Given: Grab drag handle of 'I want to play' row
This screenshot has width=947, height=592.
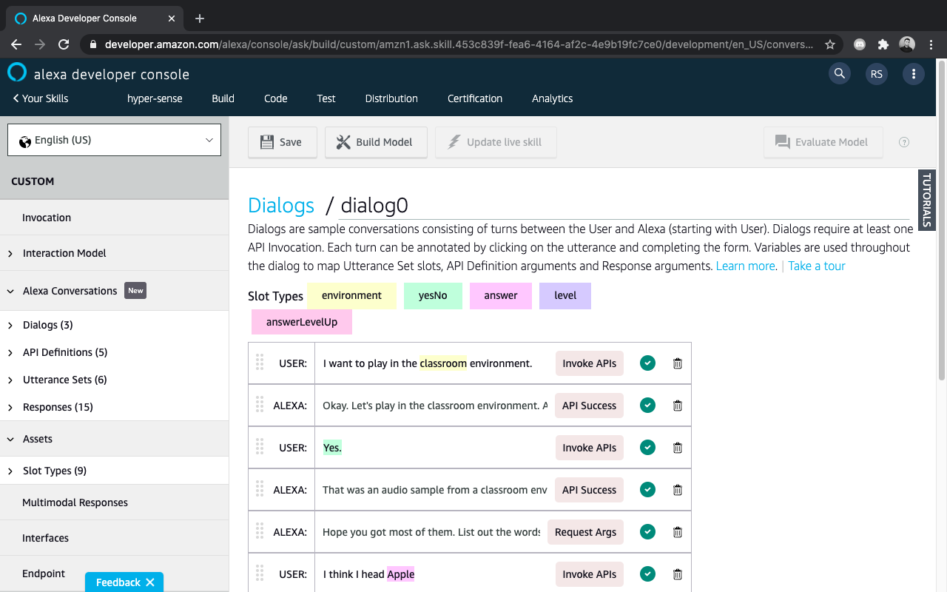Looking at the screenshot, I should coord(260,362).
